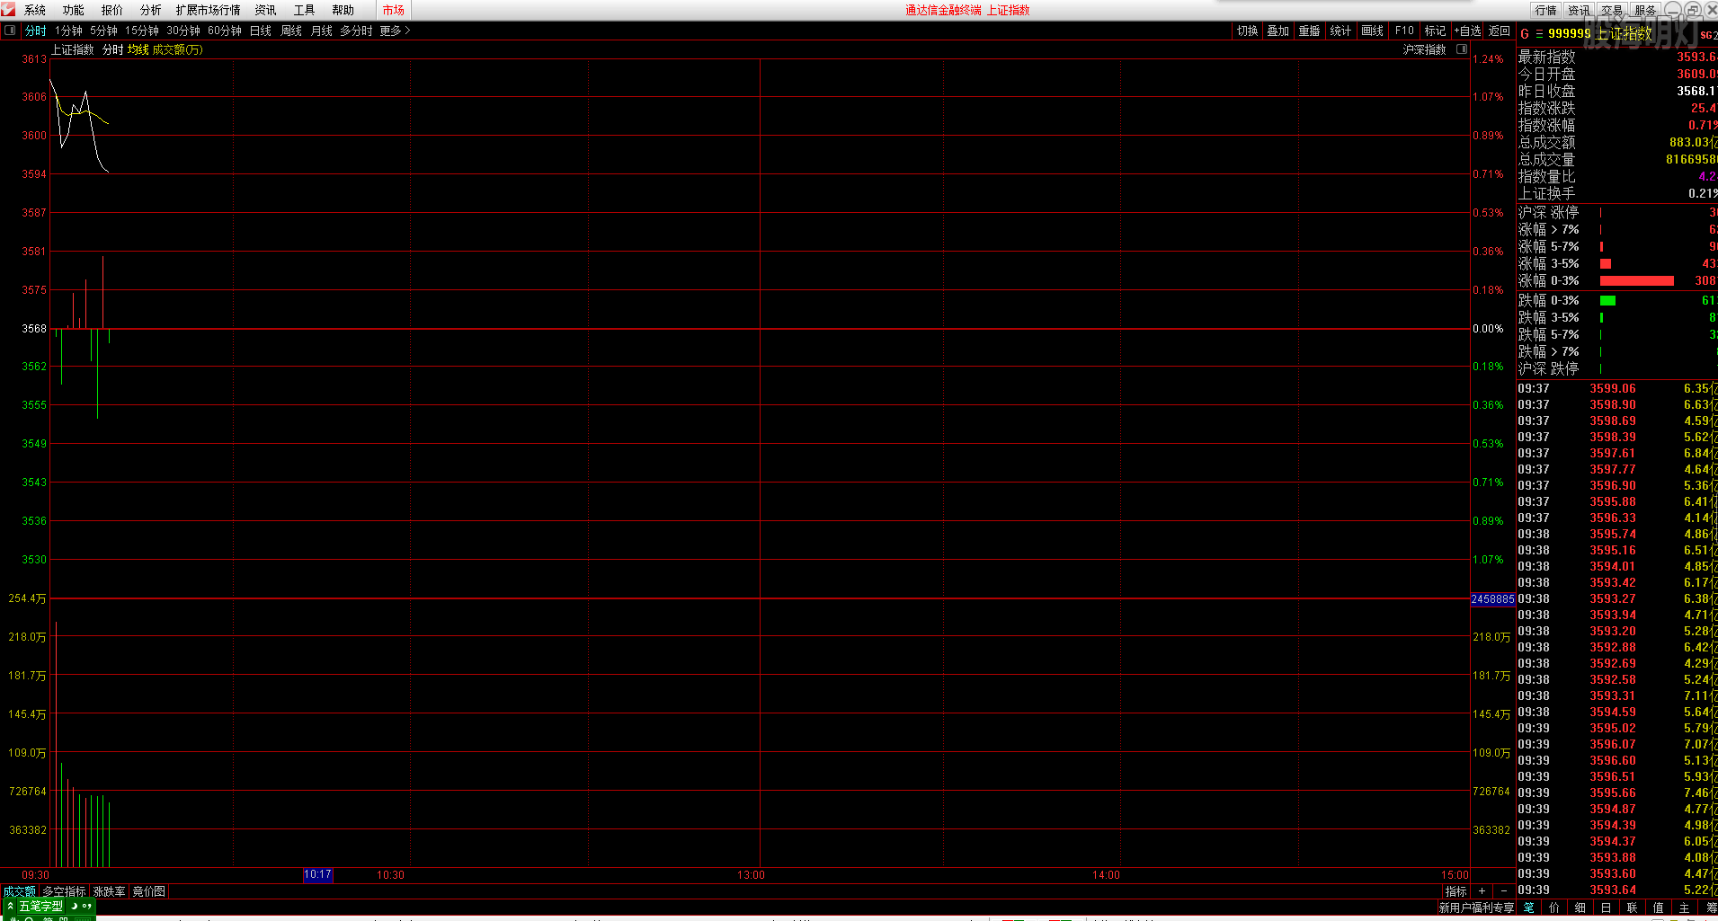
Task: Switch to 60分钟 chart period
Action: (225, 31)
